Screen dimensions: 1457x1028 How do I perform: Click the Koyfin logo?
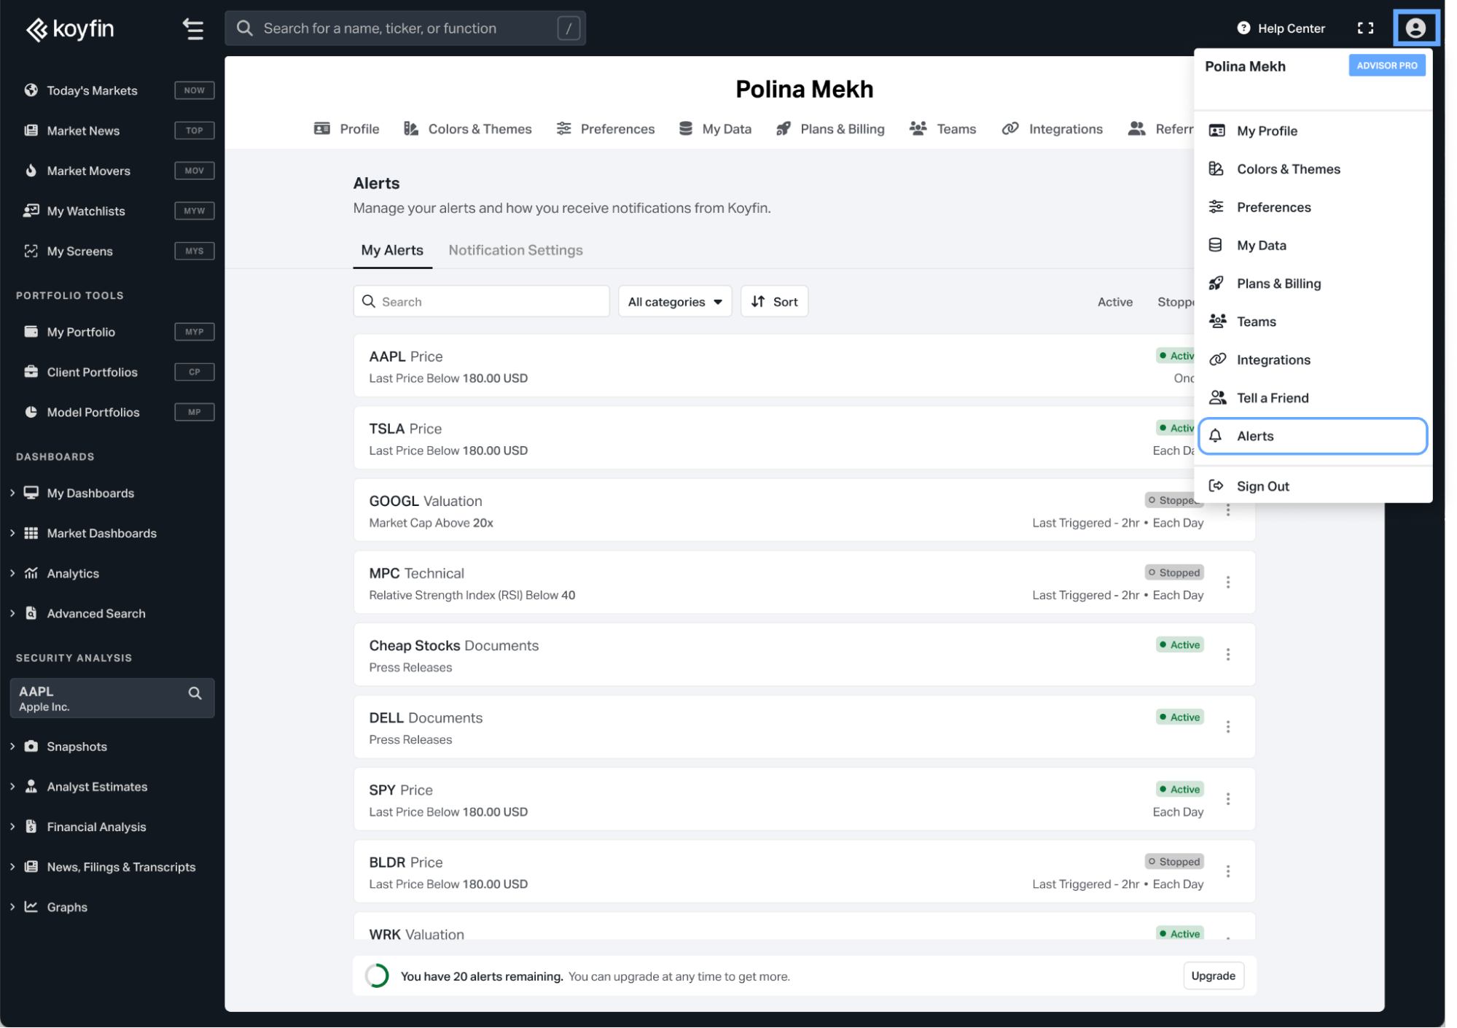click(70, 29)
